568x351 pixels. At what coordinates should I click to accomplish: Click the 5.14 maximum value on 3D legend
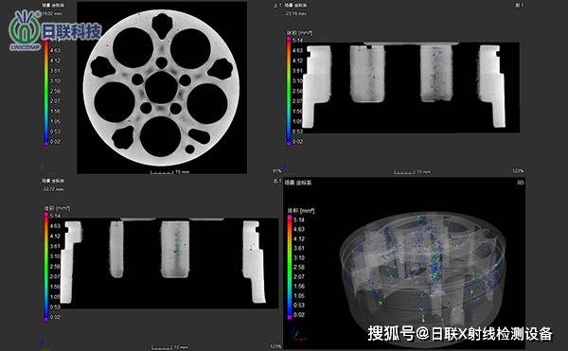point(299,219)
